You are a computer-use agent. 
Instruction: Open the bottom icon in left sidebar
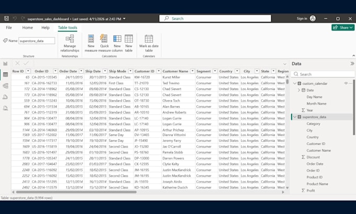point(5,108)
